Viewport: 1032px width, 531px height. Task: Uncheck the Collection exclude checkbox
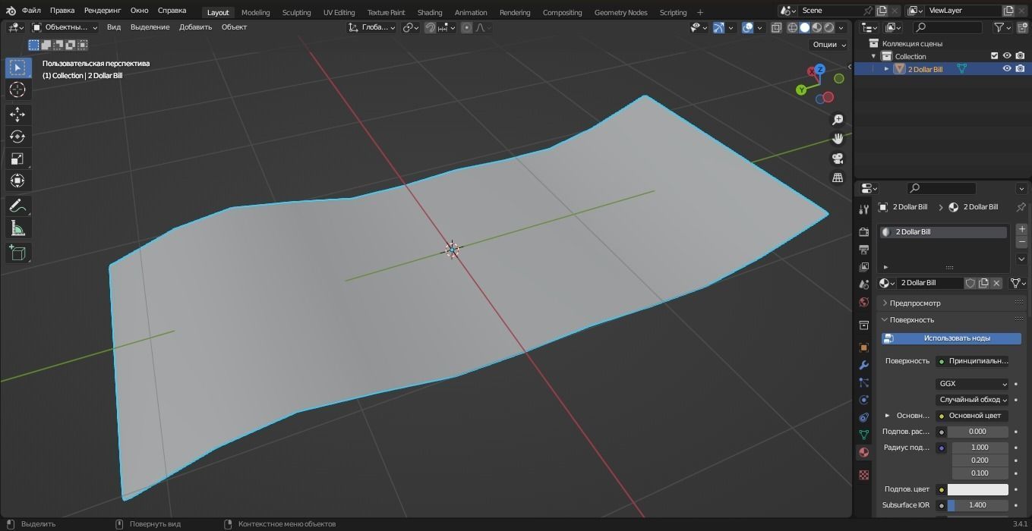(994, 56)
